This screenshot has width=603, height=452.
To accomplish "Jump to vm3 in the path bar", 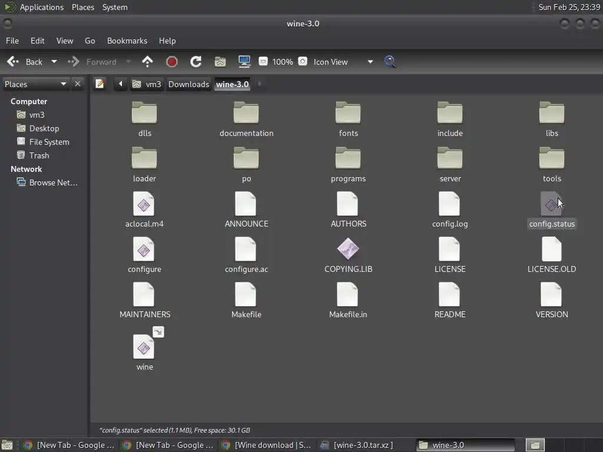I will (x=147, y=84).
